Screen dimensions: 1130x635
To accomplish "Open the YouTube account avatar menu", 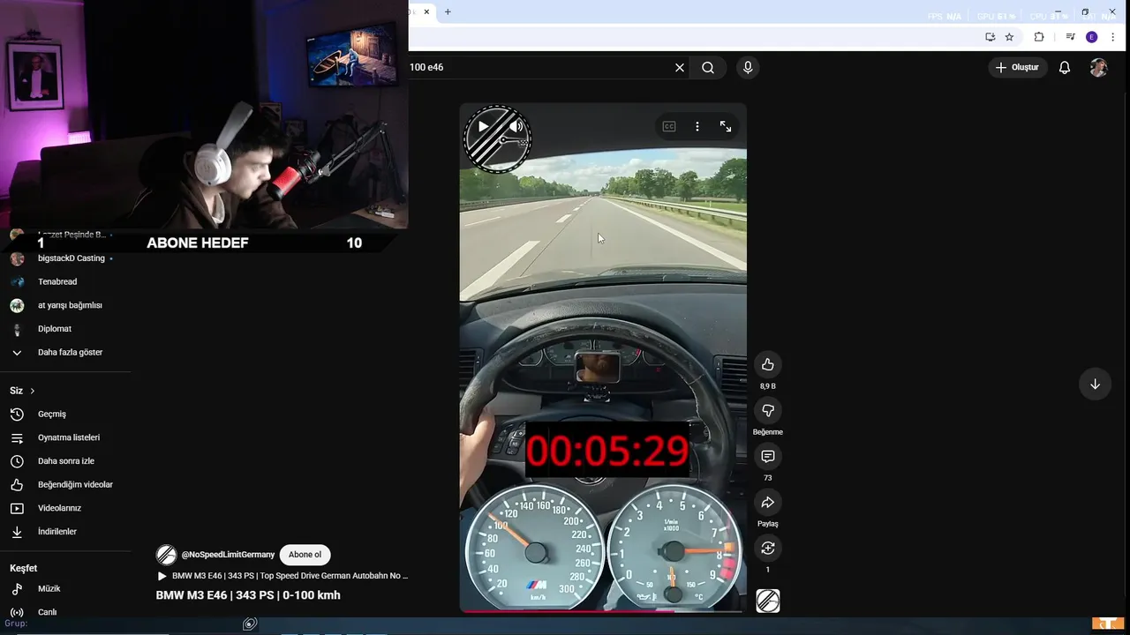I will tap(1098, 68).
